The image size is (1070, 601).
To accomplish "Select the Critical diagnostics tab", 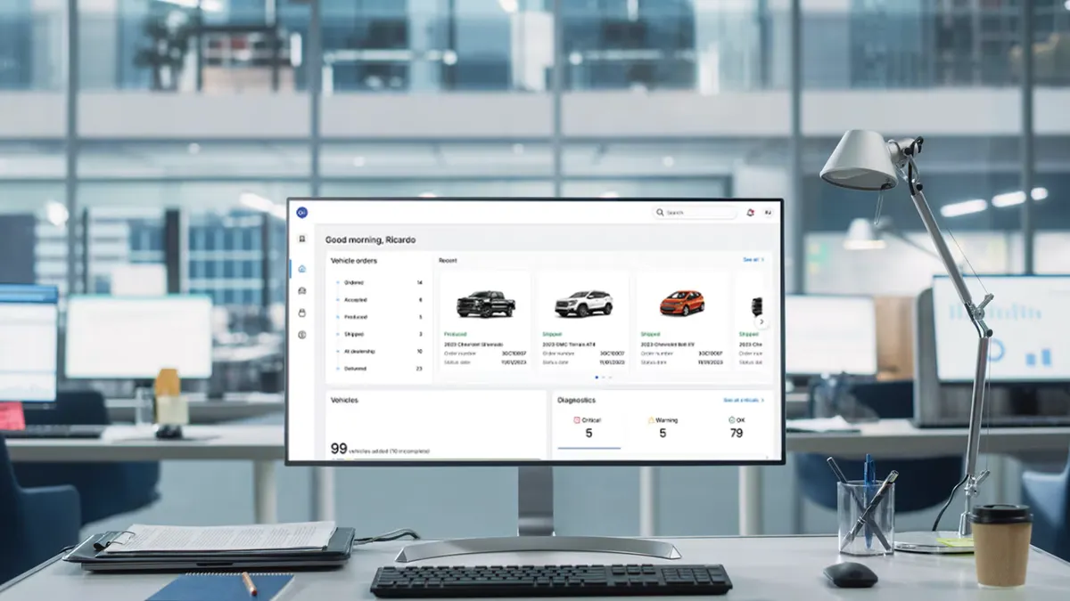I will click(588, 431).
